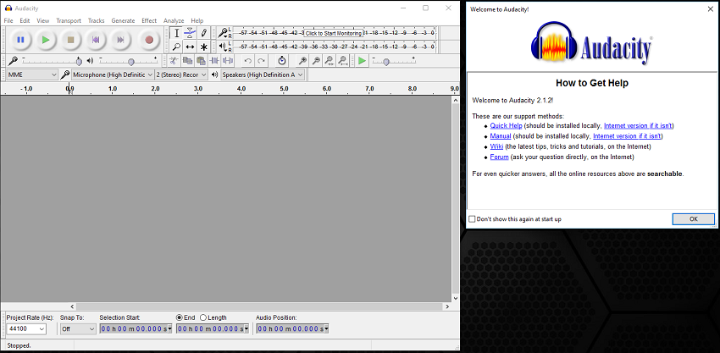The width and height of the screenshot is (720, 353).
Task: Open the Edit menu
Action: tap(25, 20)
